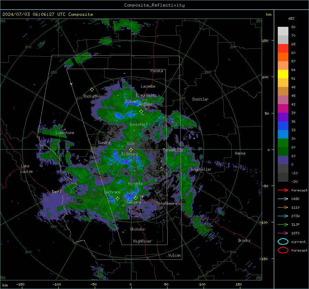The image size is (309, 289).
Task: Click the Didsbury town label
Action: [x=129, y=154]
